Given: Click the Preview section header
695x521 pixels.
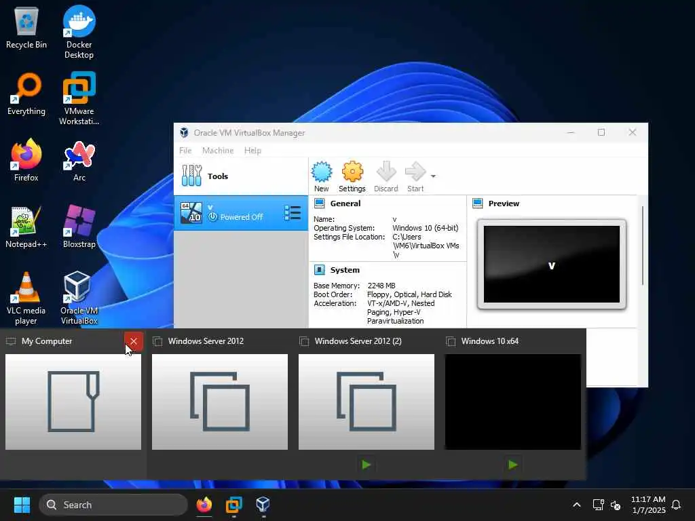Looking at the screenshot, I should pyautogui.click(x=504, y=204).
